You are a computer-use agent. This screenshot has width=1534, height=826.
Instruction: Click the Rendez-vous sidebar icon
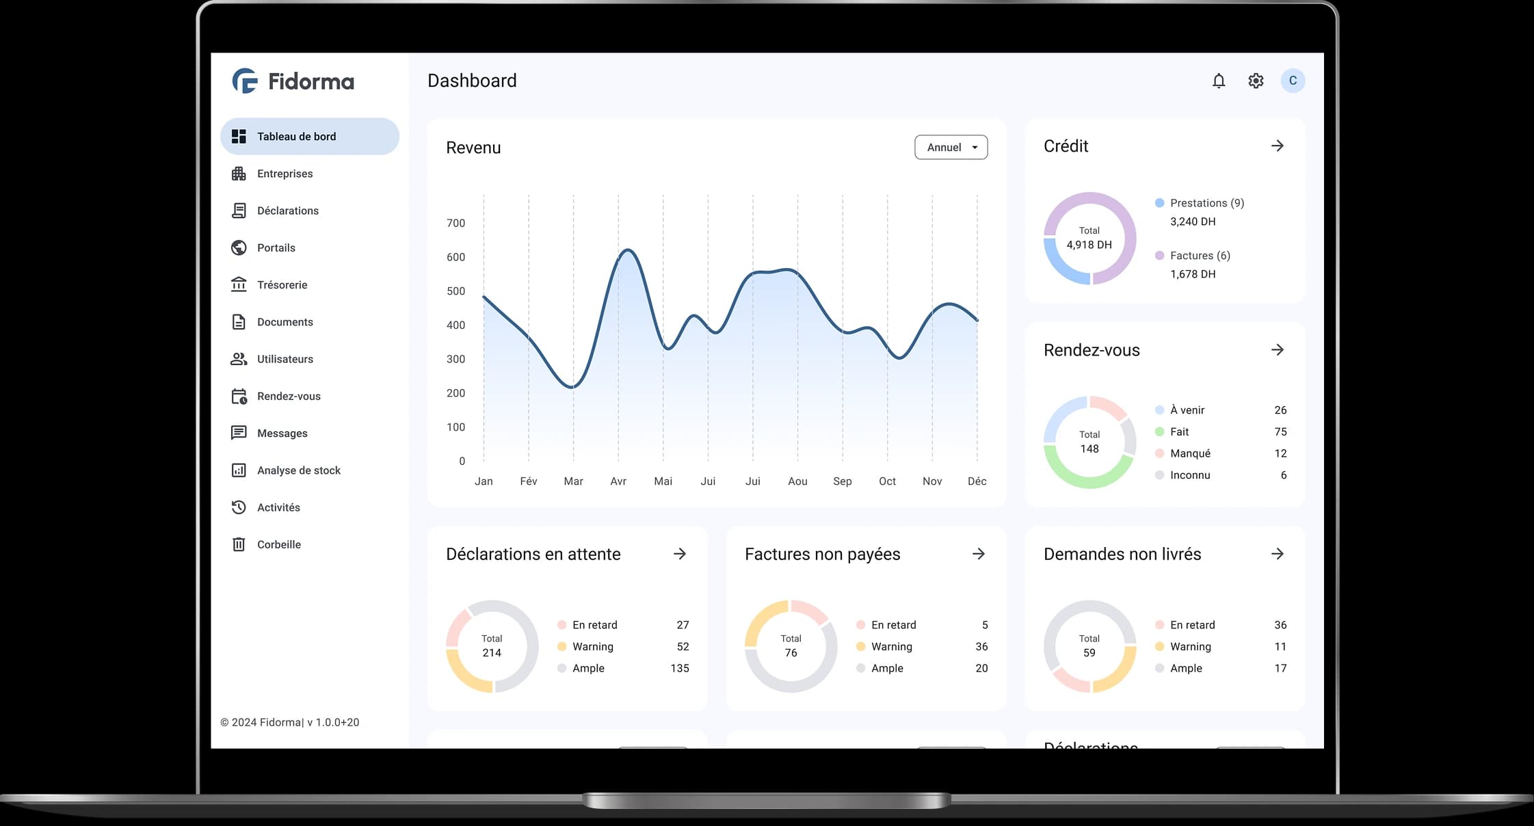point(239,396)
